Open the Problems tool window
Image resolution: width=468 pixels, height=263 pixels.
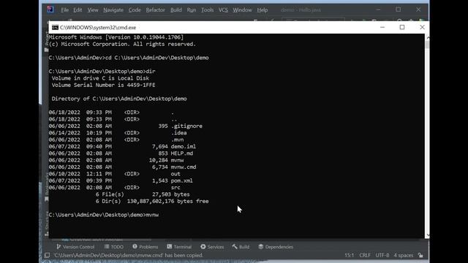point(146,247)
